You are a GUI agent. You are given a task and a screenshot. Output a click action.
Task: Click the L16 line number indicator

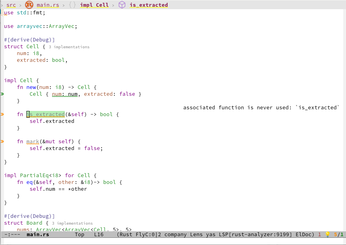pyautogui.click(x=99, y=235)
